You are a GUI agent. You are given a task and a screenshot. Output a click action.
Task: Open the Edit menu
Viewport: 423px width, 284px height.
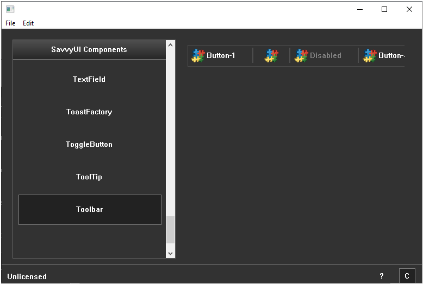(x=28, y=23)
